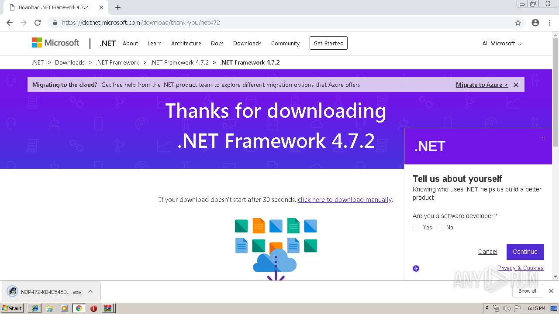Click the Action Center flag tray icon
The width and height of the screenshot is (559, 314).
pos(517,308)
